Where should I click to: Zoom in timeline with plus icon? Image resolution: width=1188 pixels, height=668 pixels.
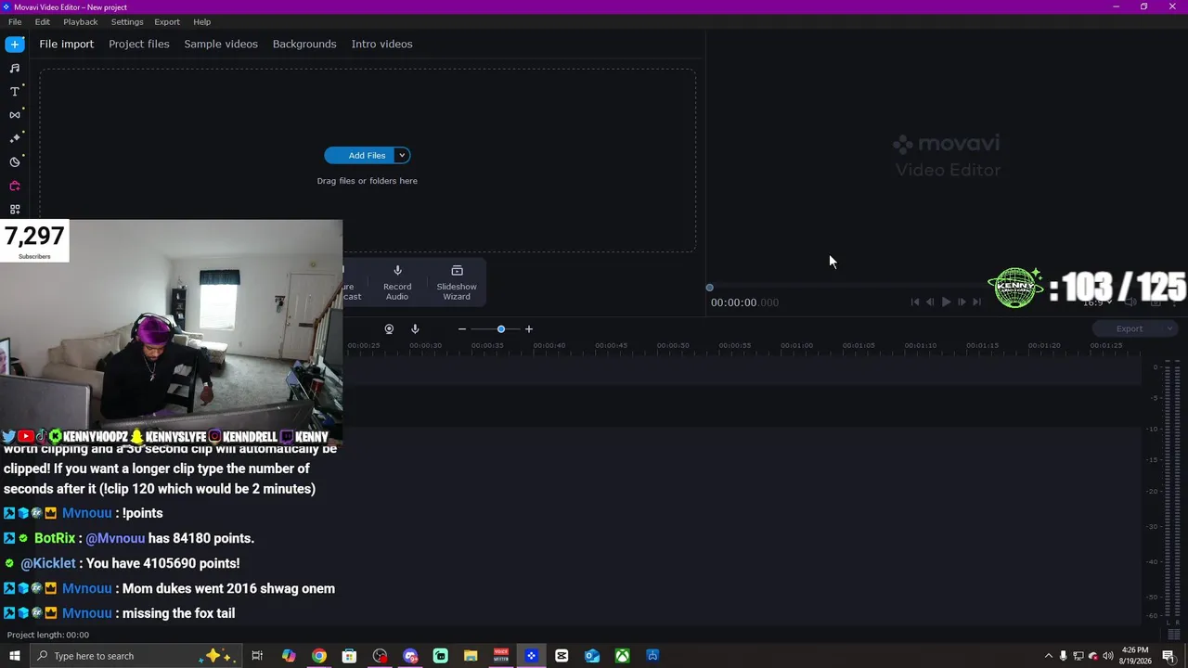point(529,329)
